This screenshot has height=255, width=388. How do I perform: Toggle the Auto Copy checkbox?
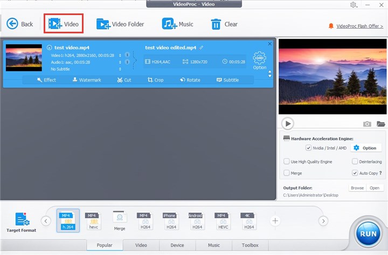point(355,173)
